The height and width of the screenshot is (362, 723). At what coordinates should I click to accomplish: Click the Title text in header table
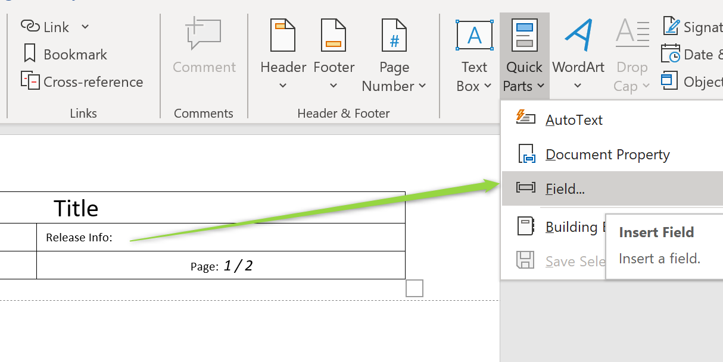coord(76,208)
